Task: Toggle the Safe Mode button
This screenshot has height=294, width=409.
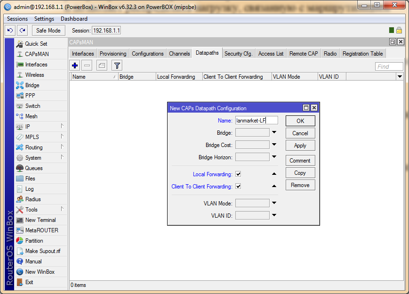Action: (x=48, y=30)
